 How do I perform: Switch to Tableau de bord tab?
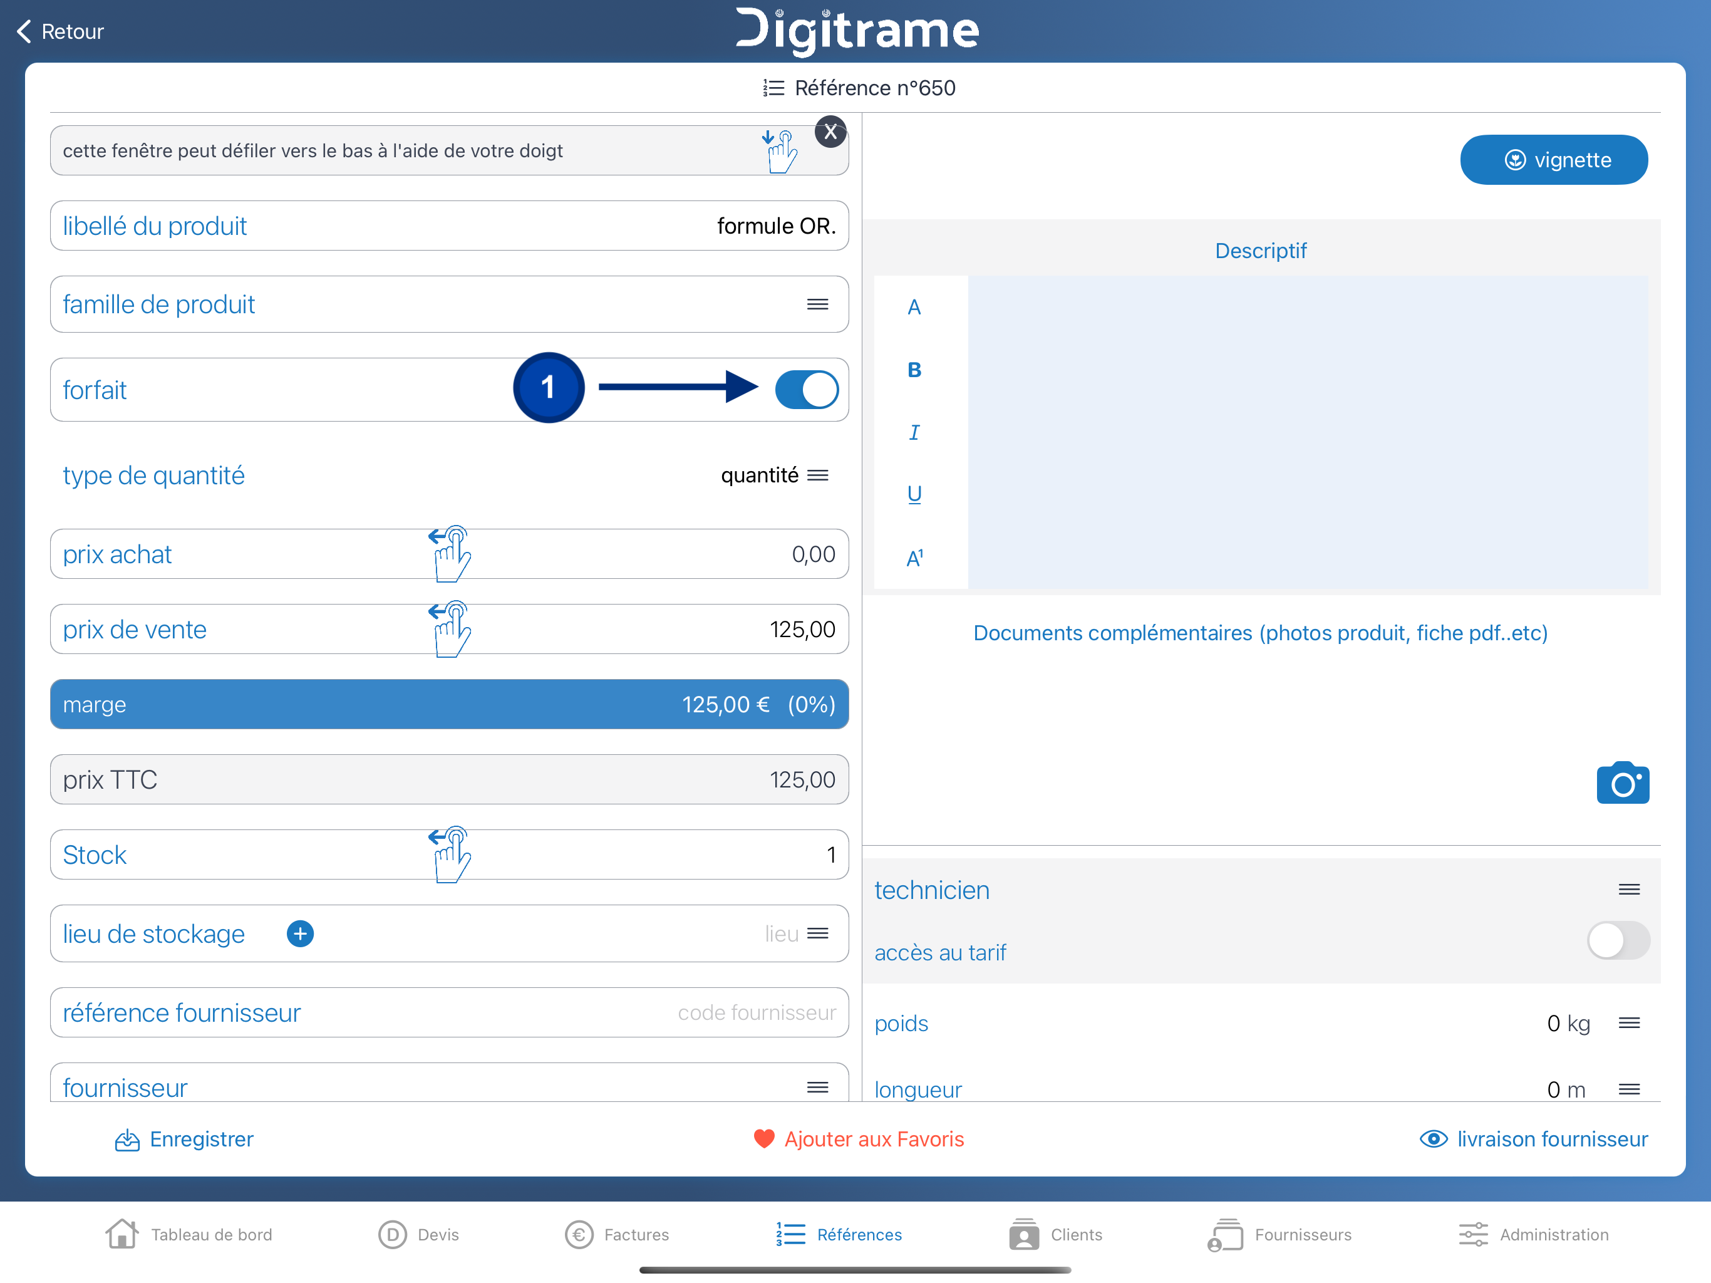point(189,1234)
